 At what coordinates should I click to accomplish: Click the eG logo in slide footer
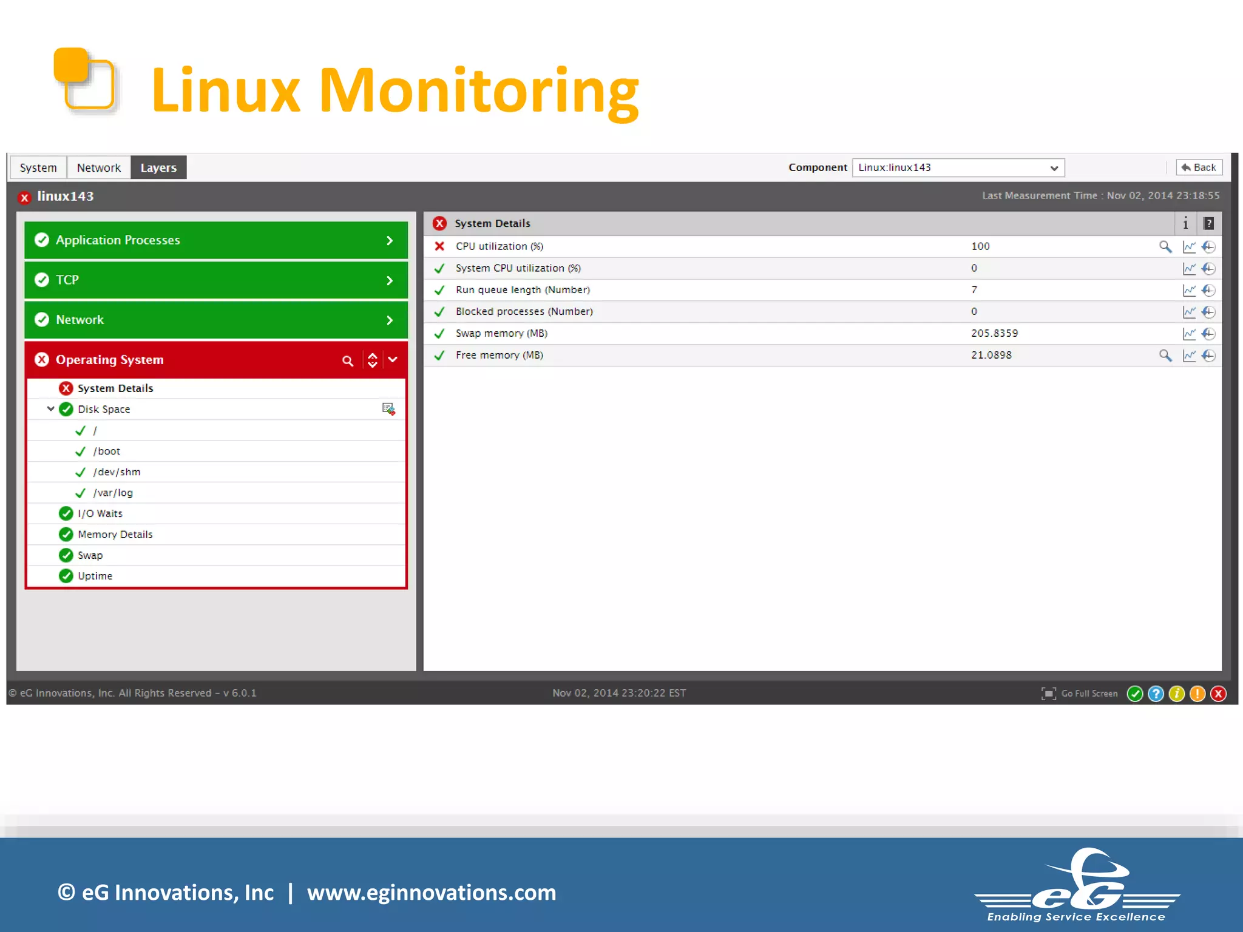point(1077,885)
